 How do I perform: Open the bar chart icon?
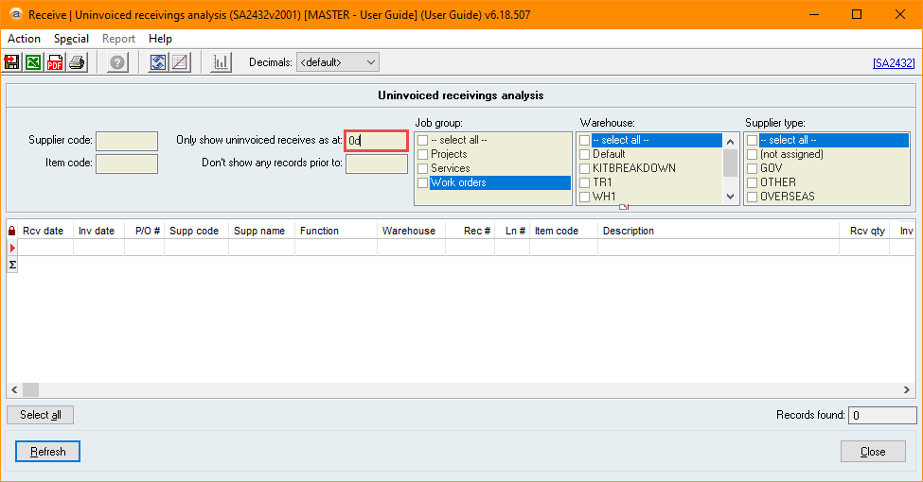click(222, 63)
